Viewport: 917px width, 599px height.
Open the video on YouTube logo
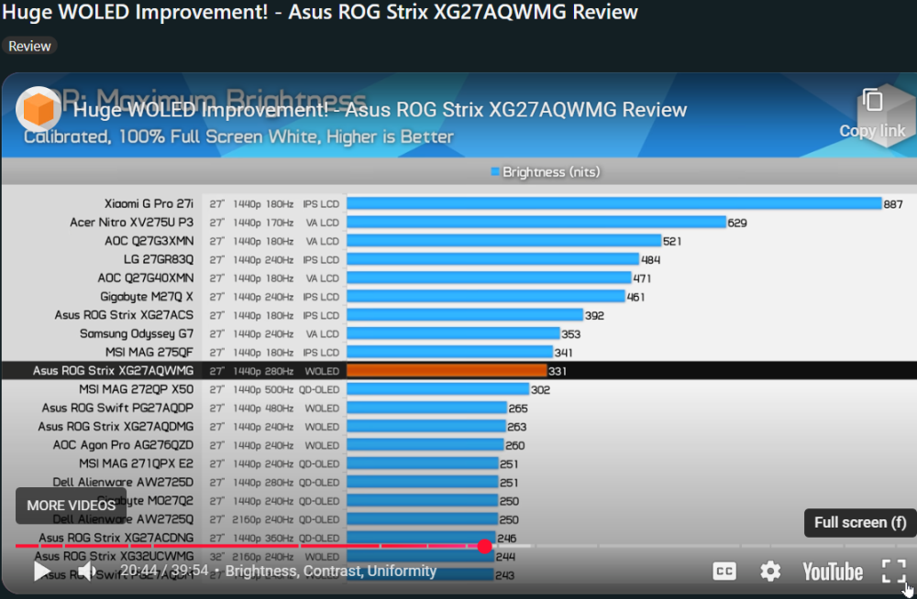click(x=833, y=572)
